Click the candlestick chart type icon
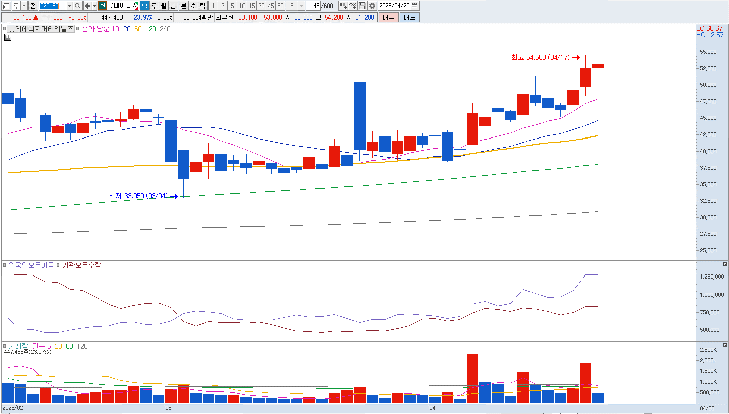 pyautogui.click(x=343, y=6)
